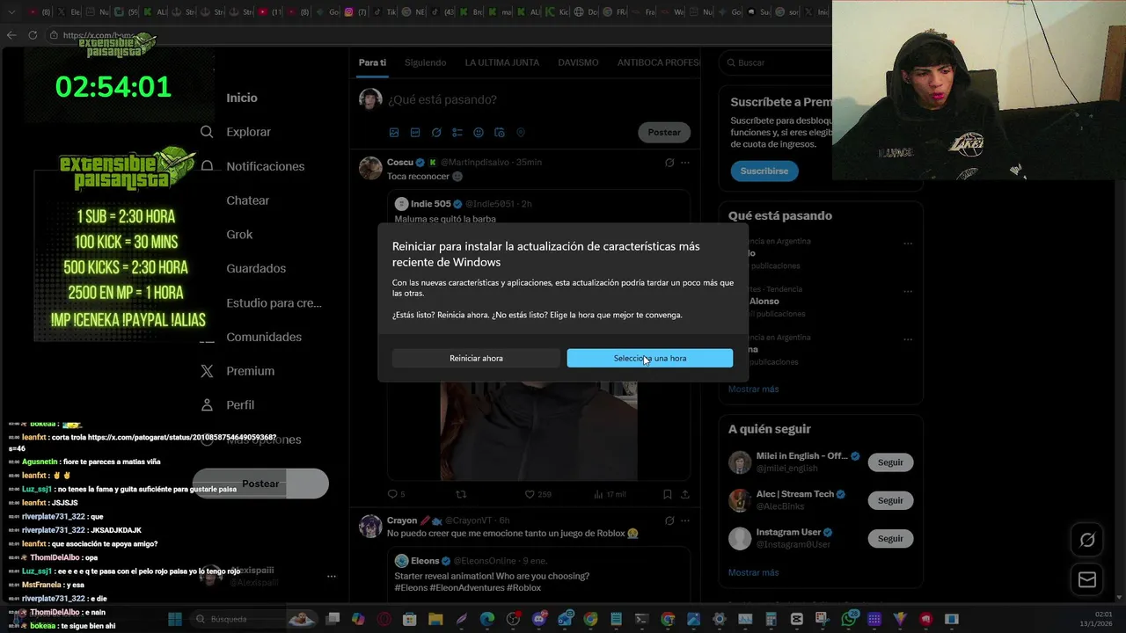Viewport: 1126px width, 633px height.
Task: Open Notificaciones from the sidebar
Action: tap(265, 166)
